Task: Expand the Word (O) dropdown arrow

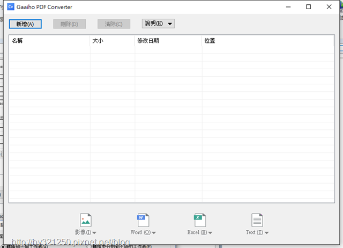Action: coord(154,233)
